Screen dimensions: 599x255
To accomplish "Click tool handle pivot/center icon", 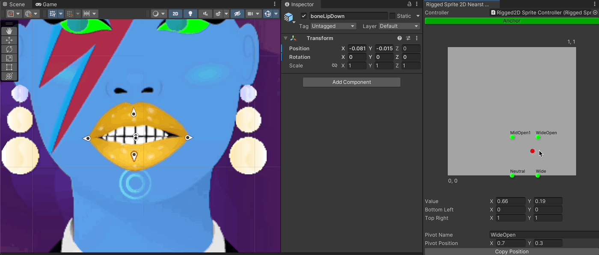I will tap(11, 14).
